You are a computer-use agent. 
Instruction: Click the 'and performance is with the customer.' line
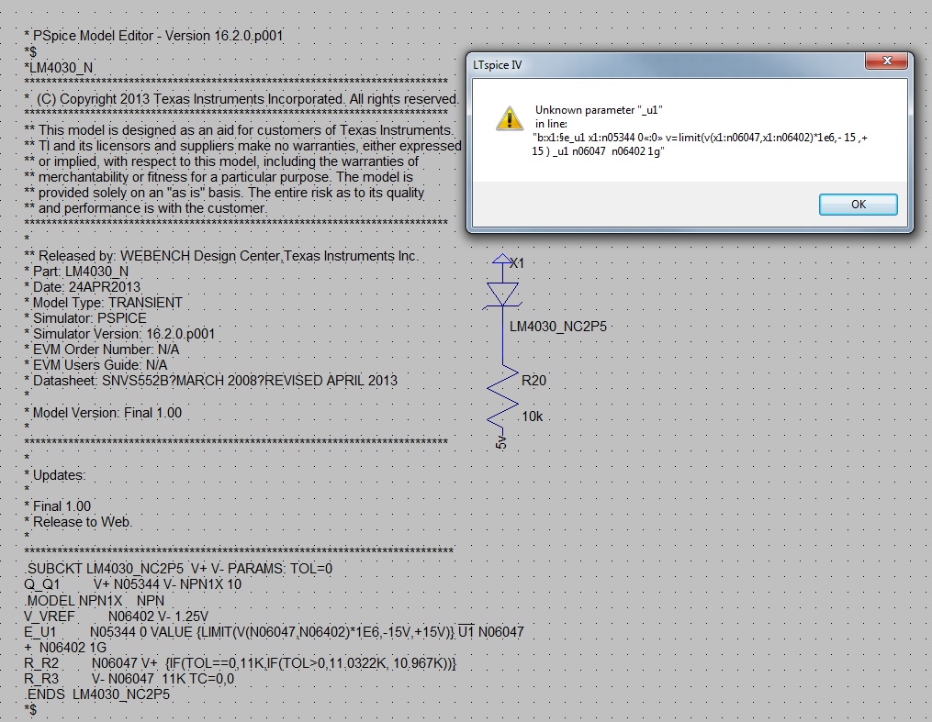(x=146, y=208)
